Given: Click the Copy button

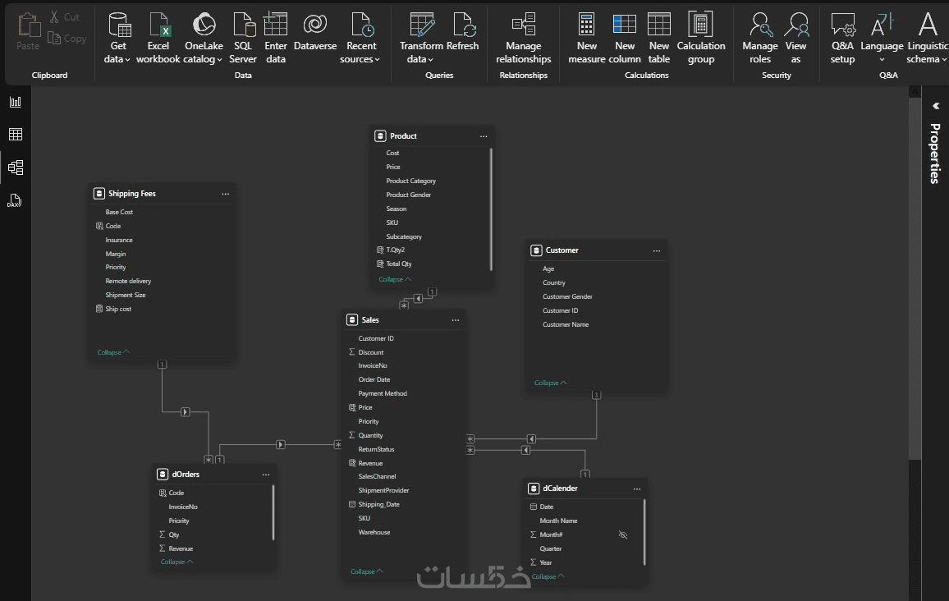Looking at the screenshot, I should click(x=67, y=38).
